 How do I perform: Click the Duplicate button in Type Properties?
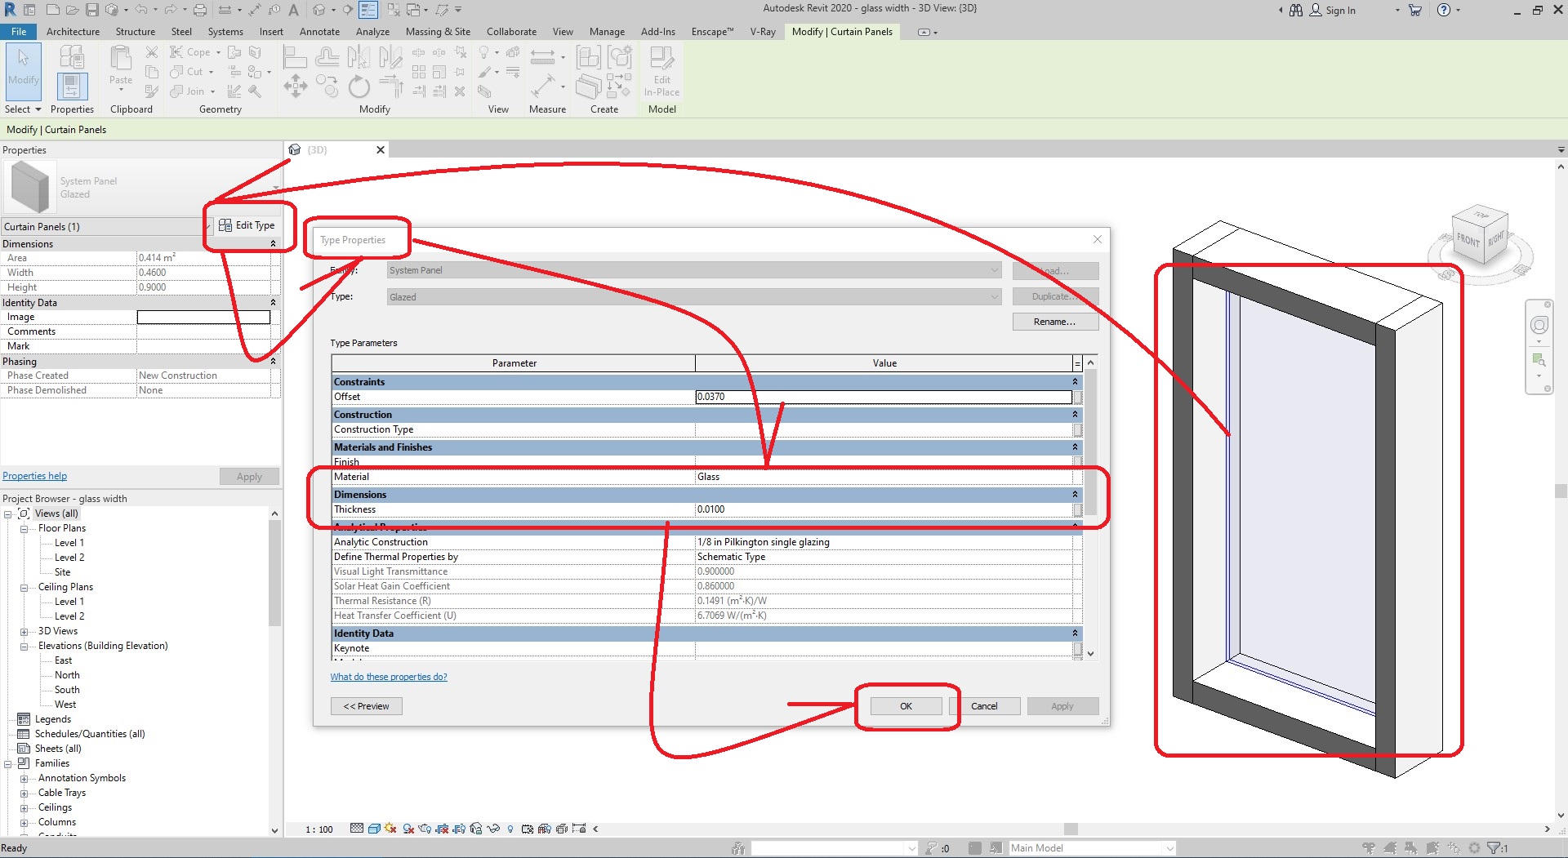coord(1054,296)
